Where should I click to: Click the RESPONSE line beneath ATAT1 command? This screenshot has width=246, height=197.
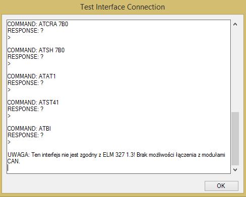pyautogui.click(x=26, y=83)
